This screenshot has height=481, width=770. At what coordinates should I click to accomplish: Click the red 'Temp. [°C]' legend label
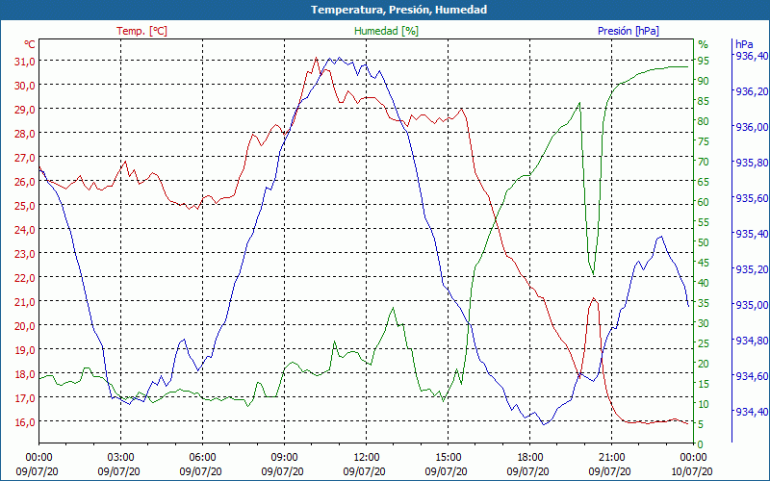[x=141, y=31]
